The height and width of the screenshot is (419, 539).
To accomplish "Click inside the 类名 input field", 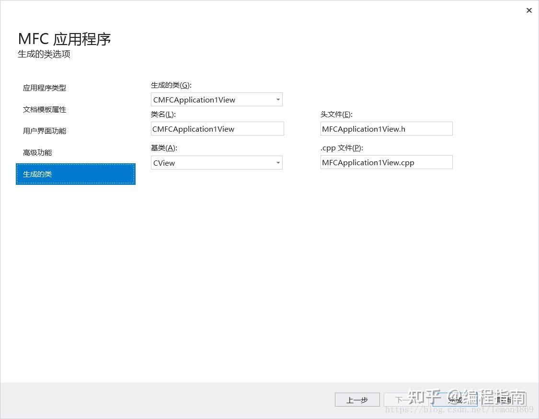I will click(217, 128).
